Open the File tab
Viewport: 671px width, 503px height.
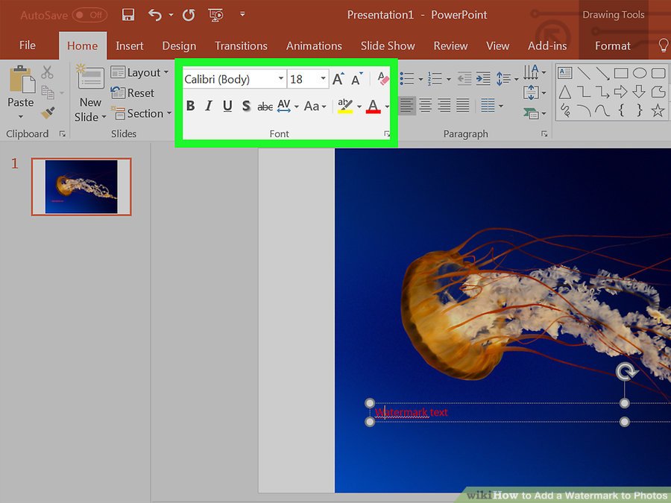[x=28, y=45]
